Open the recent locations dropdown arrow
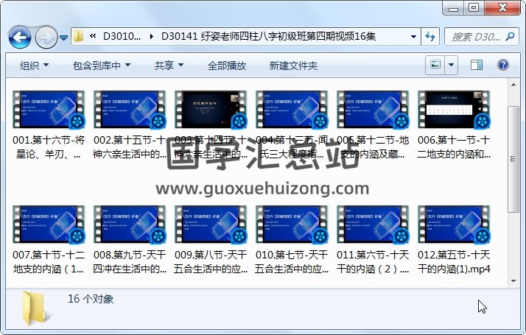 pos(64,38)
